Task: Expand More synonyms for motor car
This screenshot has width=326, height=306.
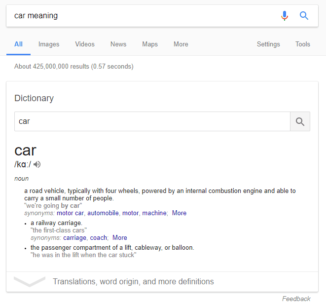Action: click(179, 213)
